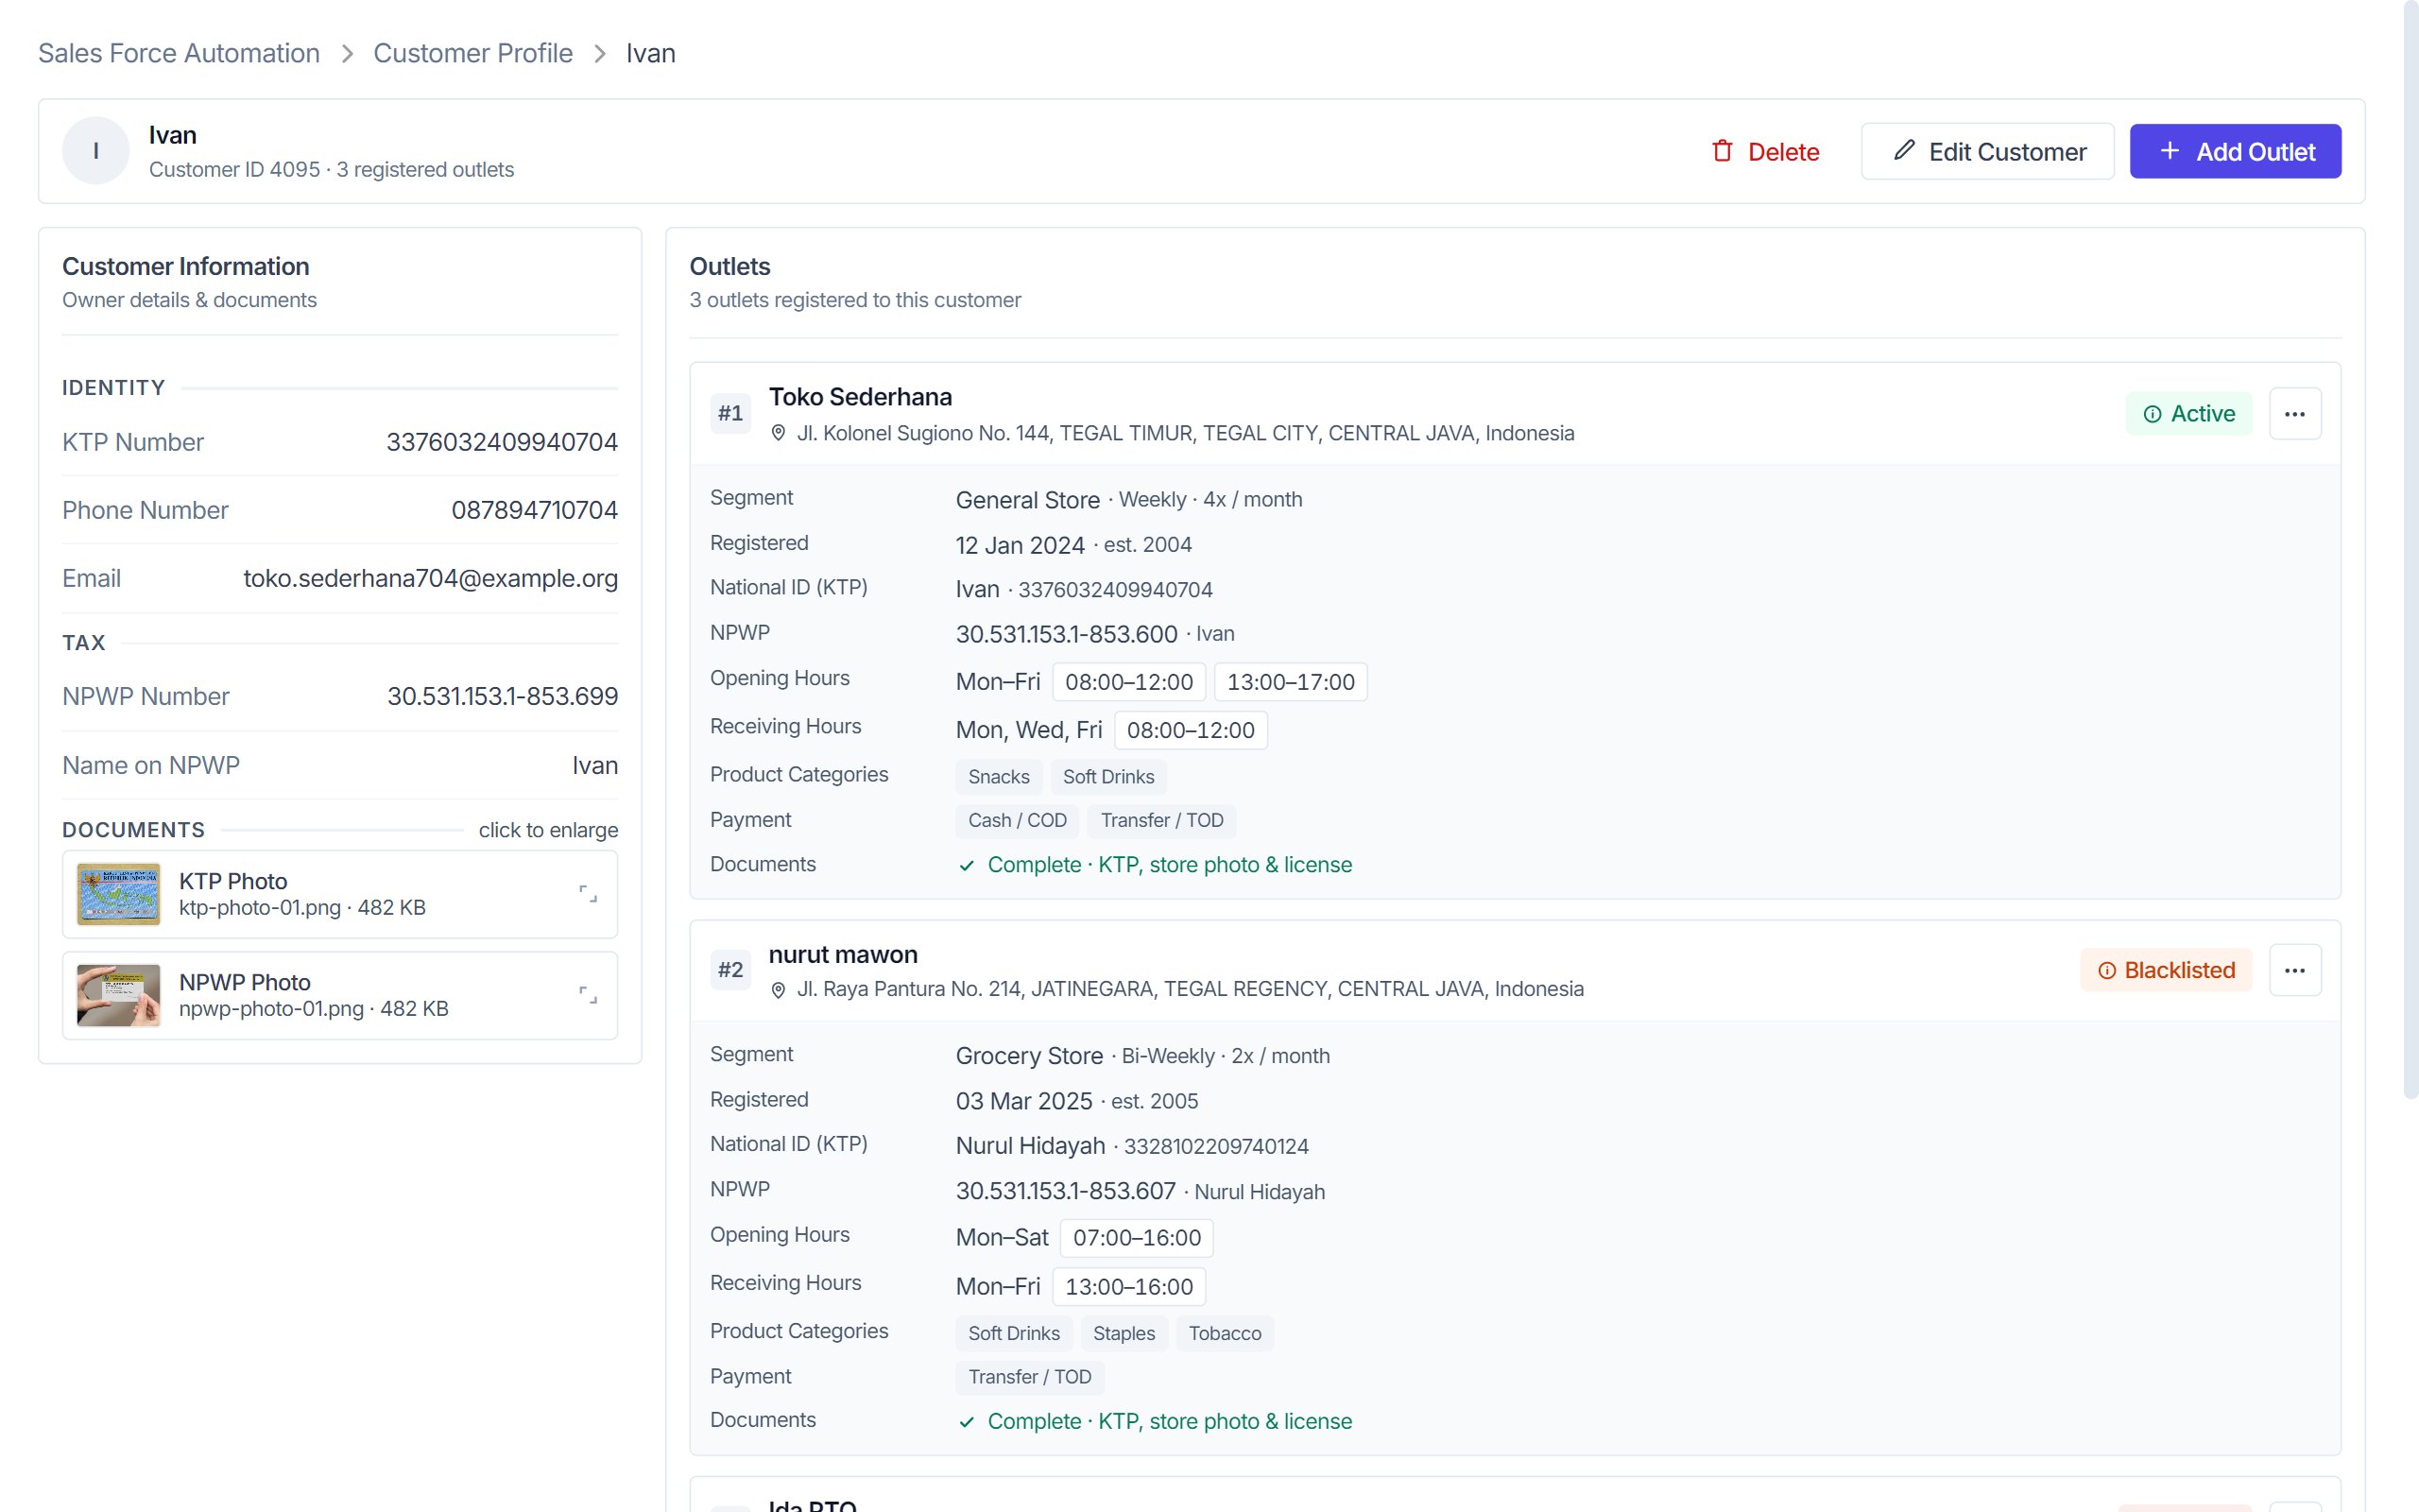Click Toko Sederhana outlet name
Viewport: 2419px width, 1512px height.
[x=861, y=397]
